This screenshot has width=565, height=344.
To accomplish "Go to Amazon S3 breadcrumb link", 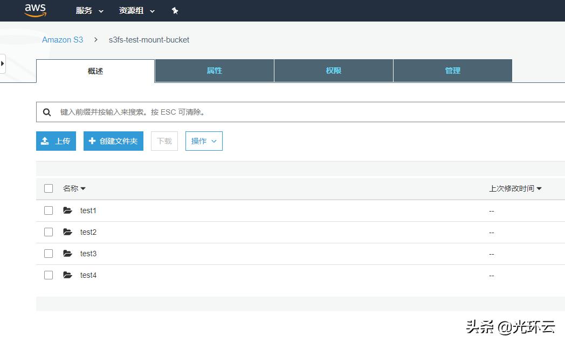I will click(63, 40).
